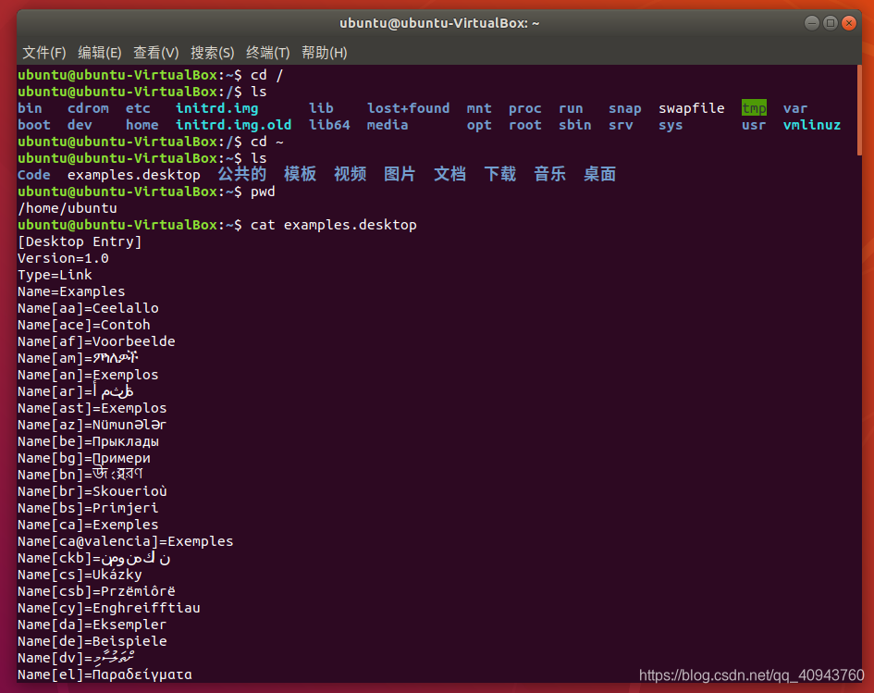
Task: Click the 音乐 folder name
Action: (549, 175)
